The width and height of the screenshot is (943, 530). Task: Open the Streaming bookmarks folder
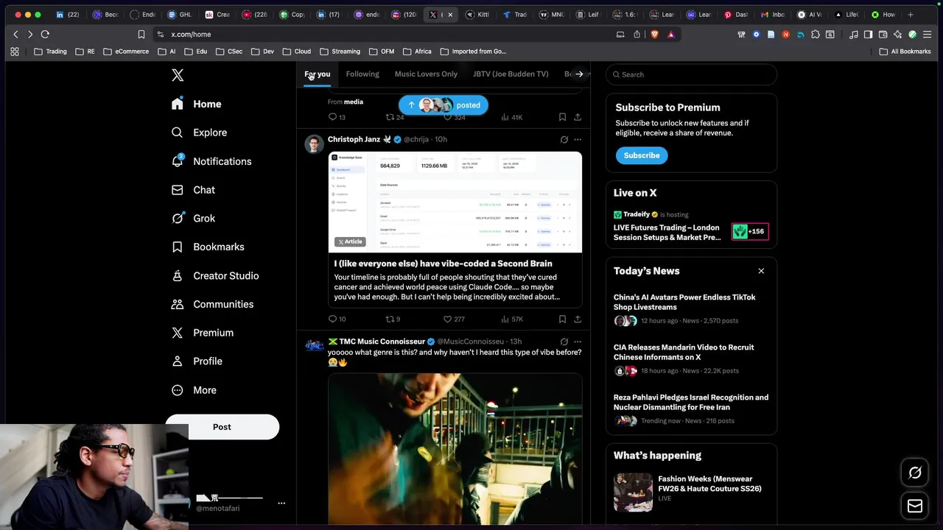pyautogui.click(x=340, y=52)
